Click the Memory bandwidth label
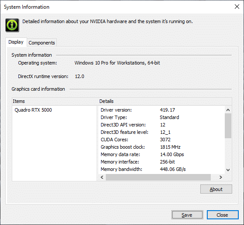The height and width of the screenshot is (225, 244). (122, 169)
